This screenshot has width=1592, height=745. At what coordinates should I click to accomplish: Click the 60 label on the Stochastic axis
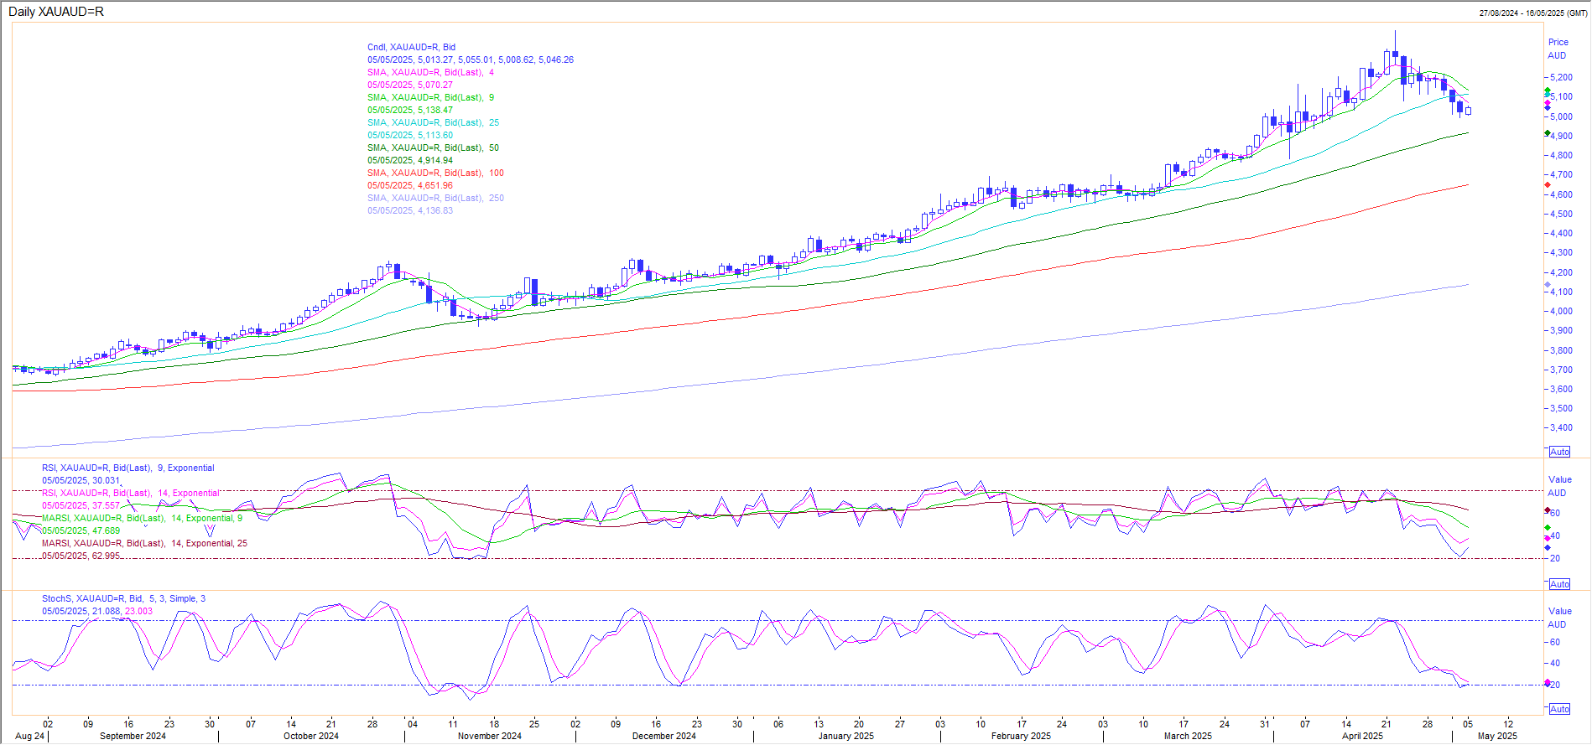coord(1555,642)
